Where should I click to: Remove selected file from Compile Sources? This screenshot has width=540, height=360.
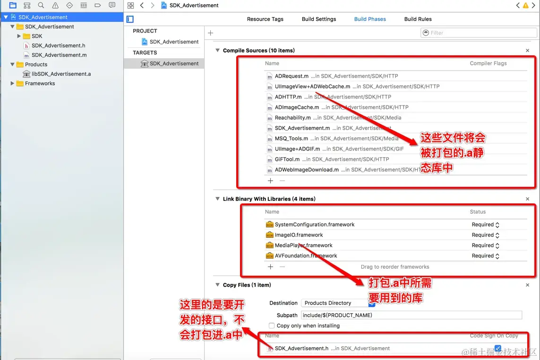[x=282, y=181]
